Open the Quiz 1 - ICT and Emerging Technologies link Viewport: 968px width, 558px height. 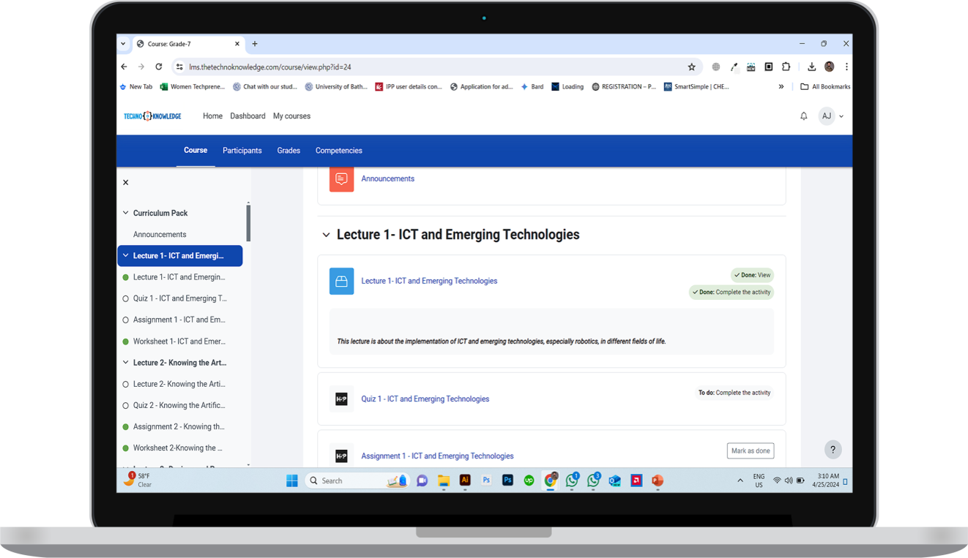(425, 399)
